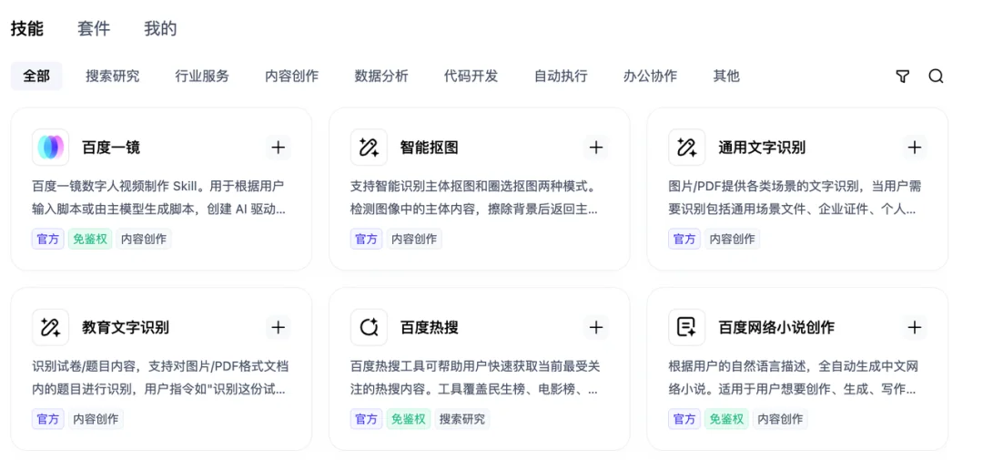Open the filter funnel icon
The width and height of the screenshot is (983, 460).
[x=902, y=77]
